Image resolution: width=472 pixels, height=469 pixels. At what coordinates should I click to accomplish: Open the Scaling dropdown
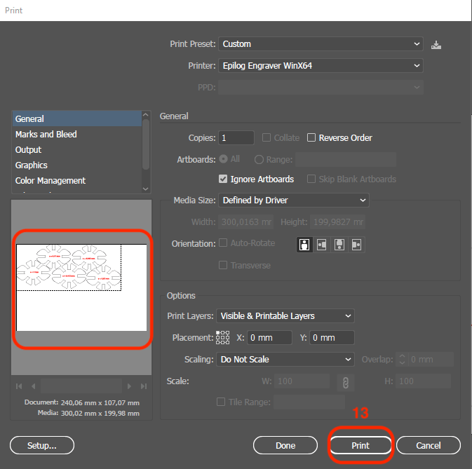(285, 360)
